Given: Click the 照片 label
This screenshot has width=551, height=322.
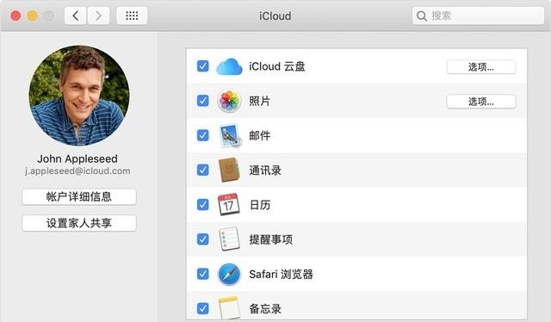Looking at the screenshot, I should click(x=260, y=102).
